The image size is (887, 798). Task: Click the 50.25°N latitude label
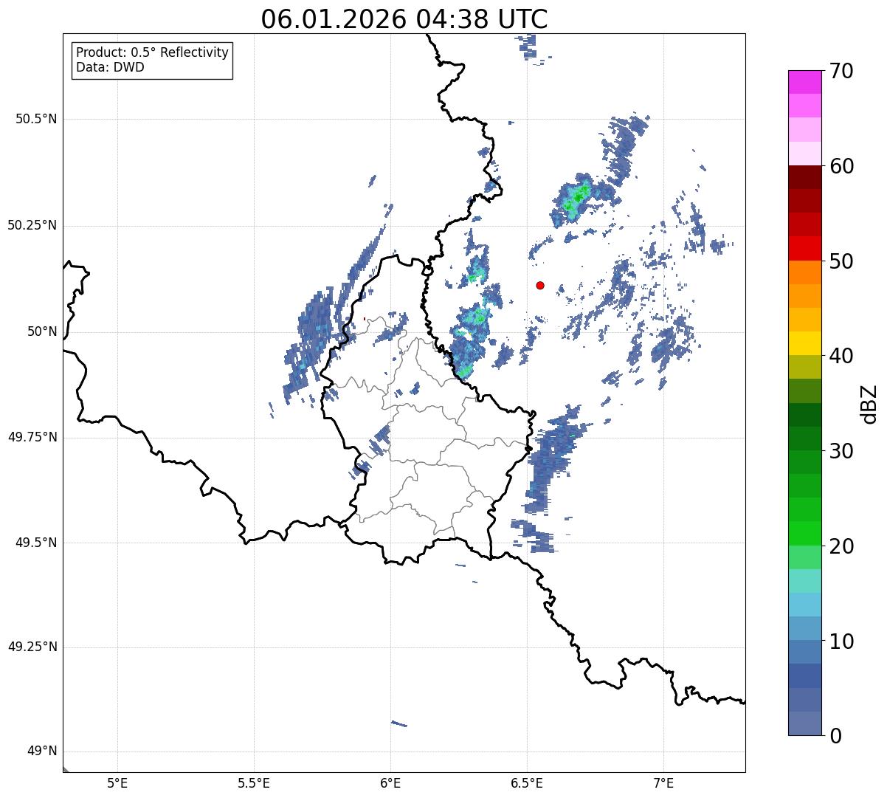click(32, 225)
